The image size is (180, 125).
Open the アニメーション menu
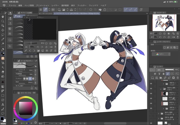pos(43,5)
